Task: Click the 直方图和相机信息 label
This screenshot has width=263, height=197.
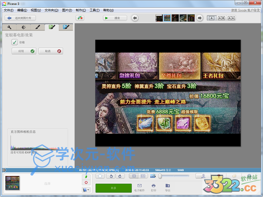Action: click(23, 132)
